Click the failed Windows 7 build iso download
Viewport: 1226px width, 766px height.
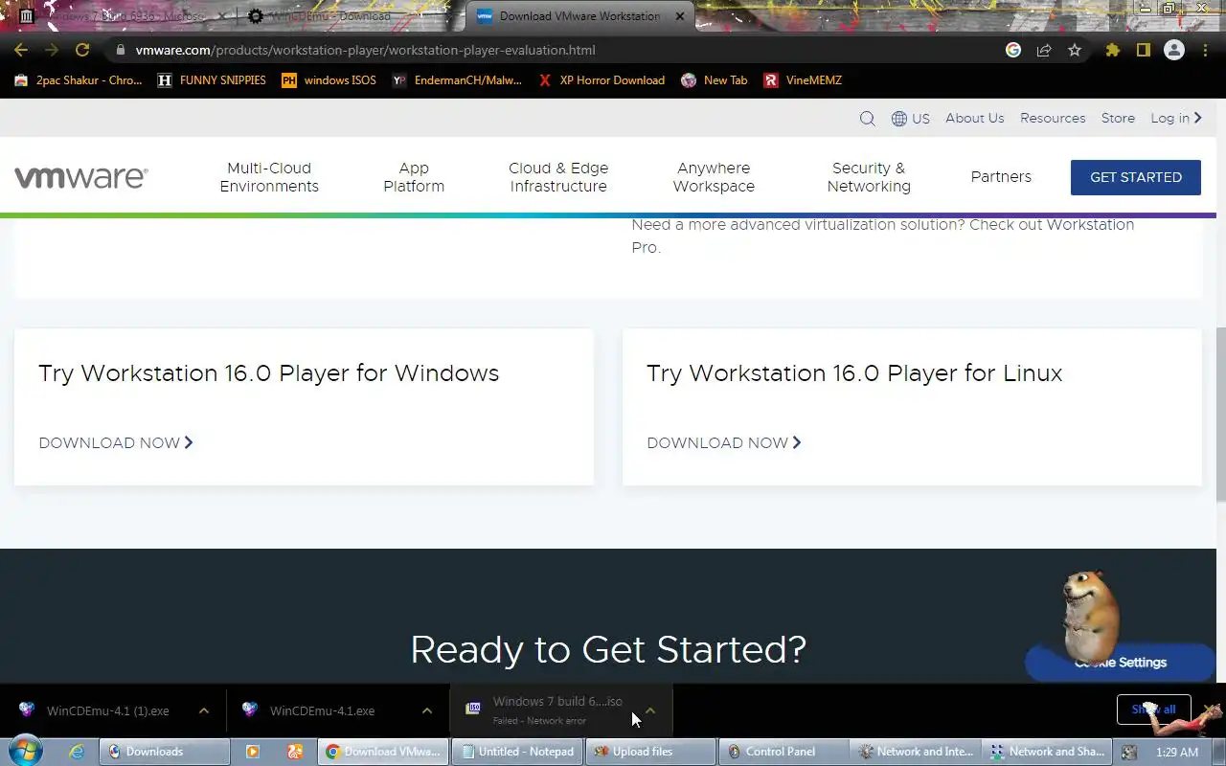[546, 710]
